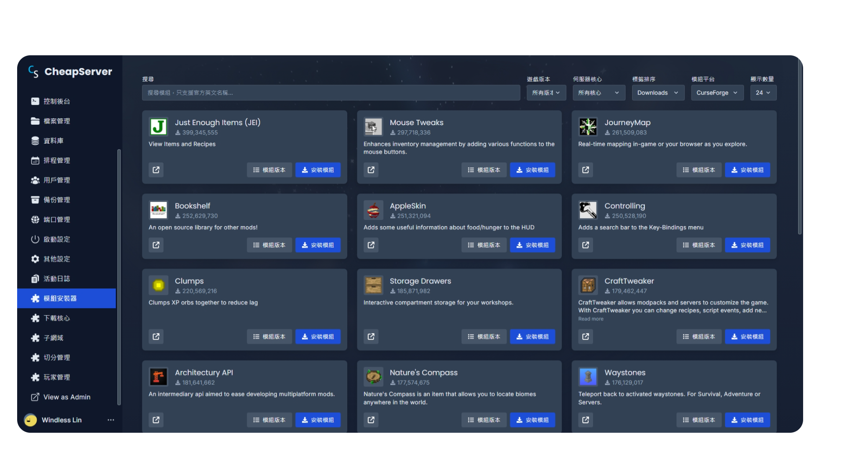The height and width of the screenshot is (474, 844).
Task: Click 安裝模組 on Mouse Tweaks
Action: pyautogui.click(x=532, y=170)
